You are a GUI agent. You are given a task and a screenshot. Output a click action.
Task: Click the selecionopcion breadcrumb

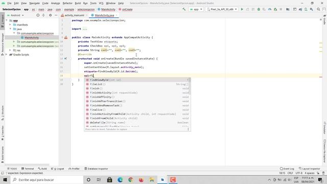(86, 9)
